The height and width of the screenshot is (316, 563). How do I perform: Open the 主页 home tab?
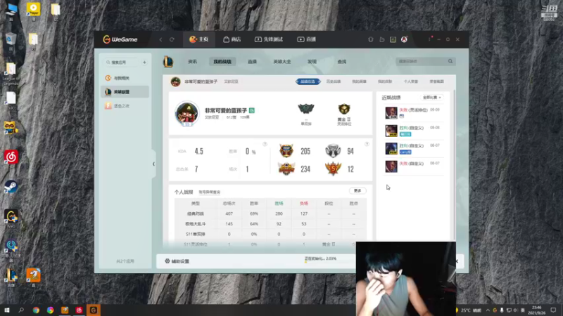pos(199,39)
